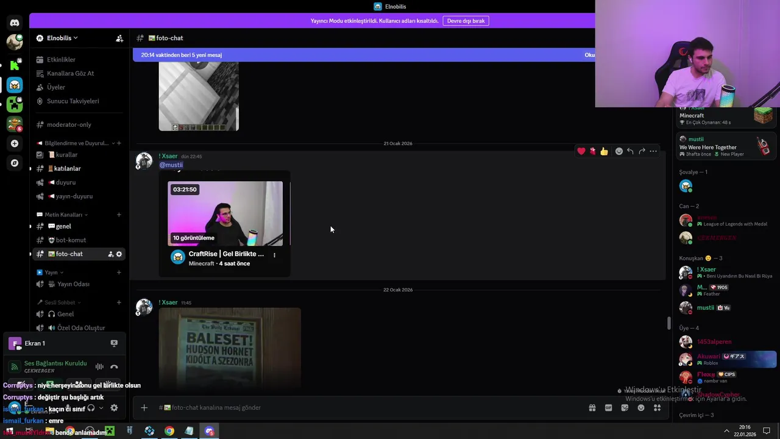The height and width of the screenshot is (439, 780).
Task: Open 1453alperen member entry
Action: pyautogui.click(x=726, y=342)
